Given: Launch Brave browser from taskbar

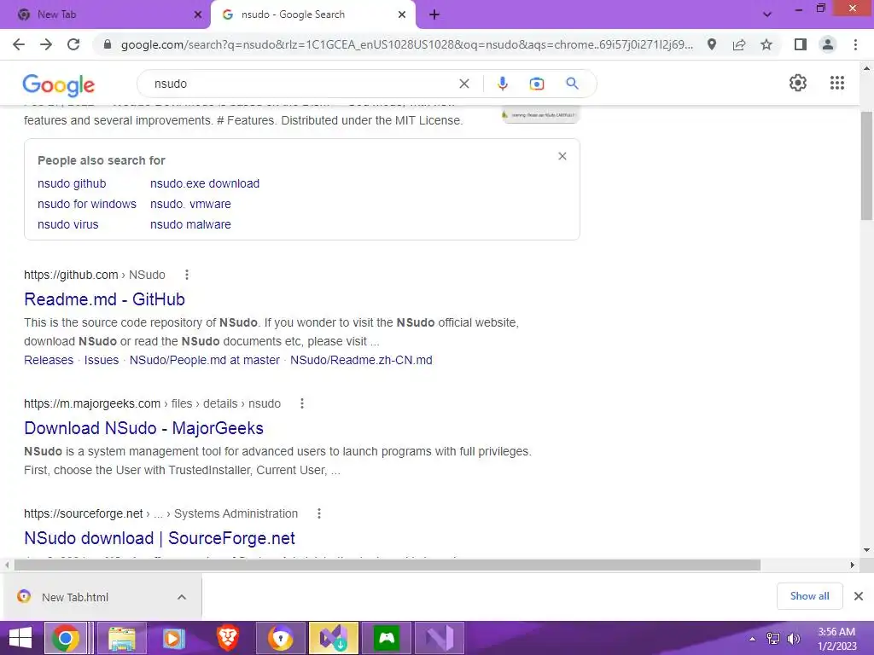Looking at the screenshot, I should click(227, 638).
